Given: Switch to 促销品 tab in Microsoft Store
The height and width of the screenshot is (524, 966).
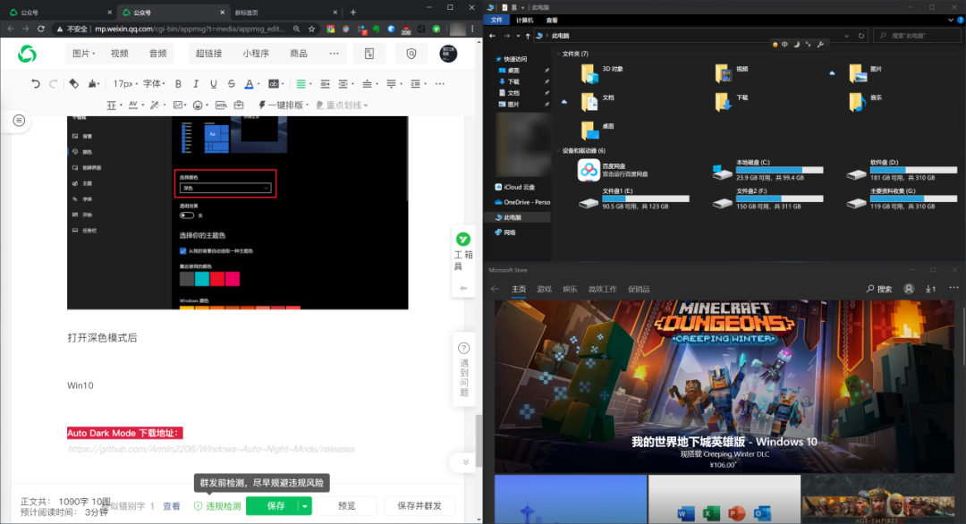Looking at the screenshot, I should click(x=639, y=289).
